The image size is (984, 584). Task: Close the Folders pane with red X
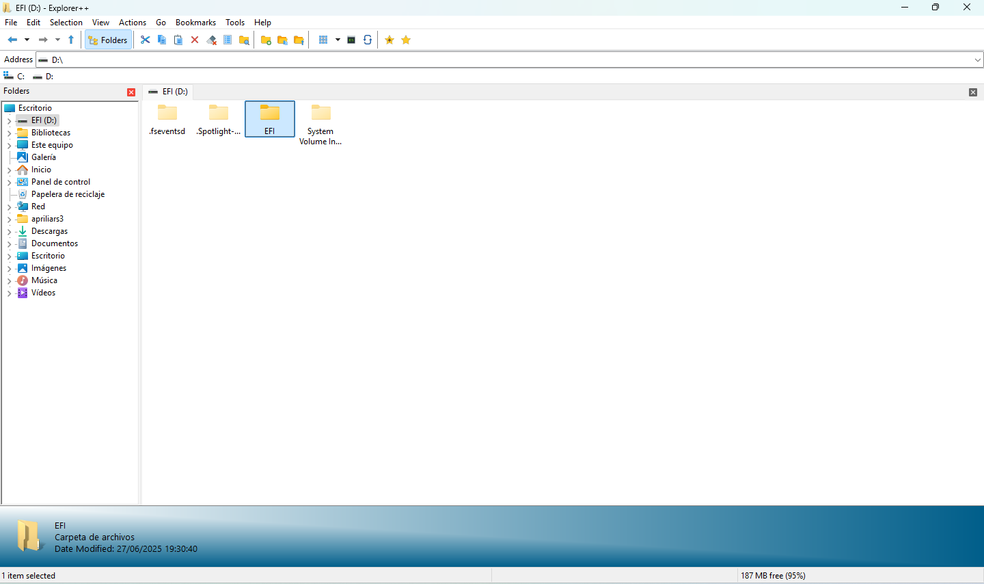(131, 92)
